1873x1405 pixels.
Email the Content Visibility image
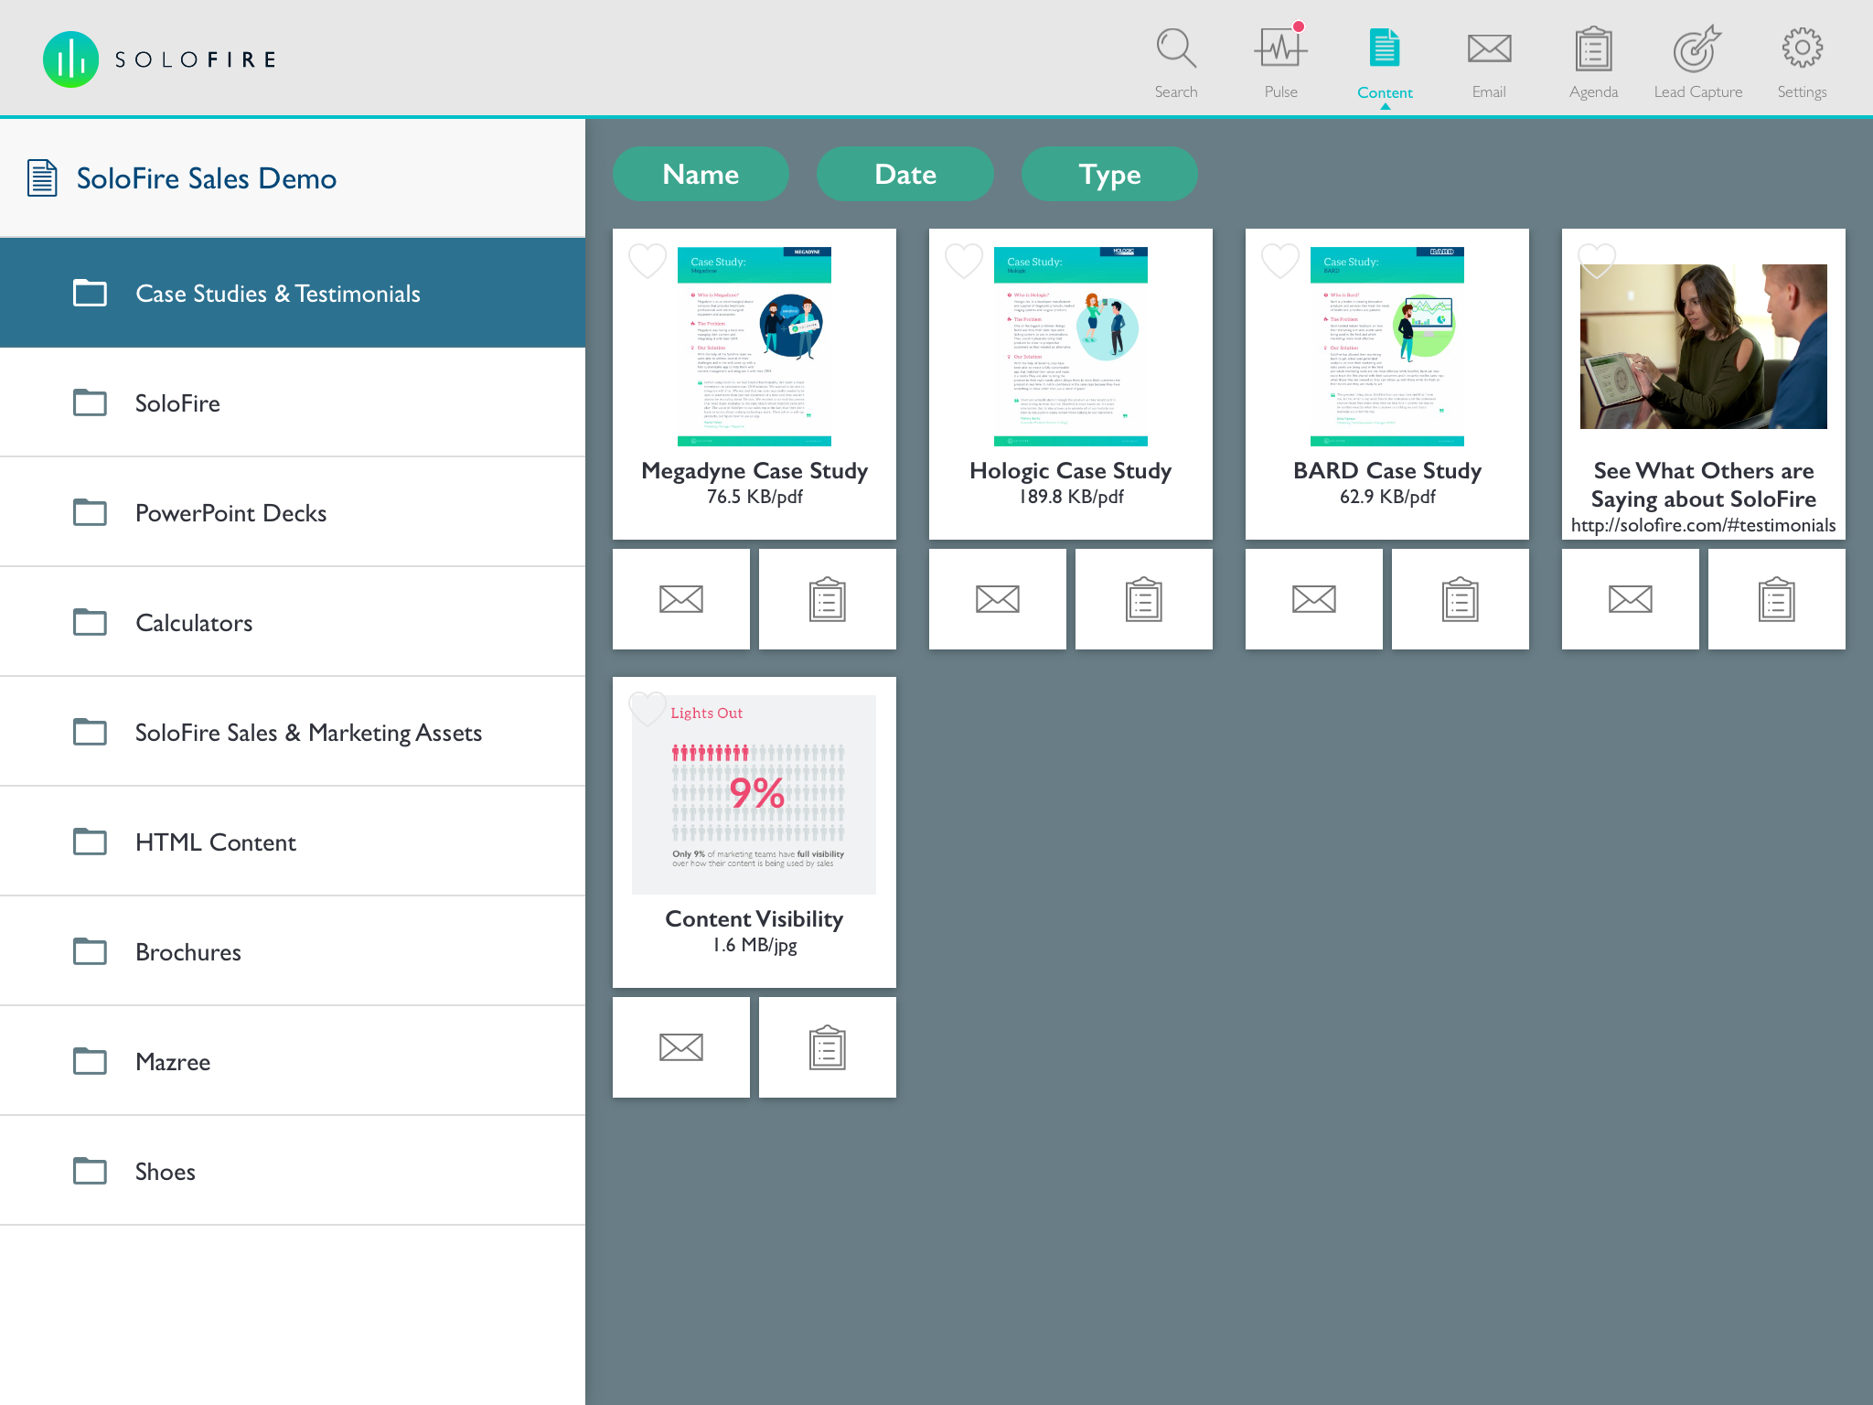[681, 1047]
